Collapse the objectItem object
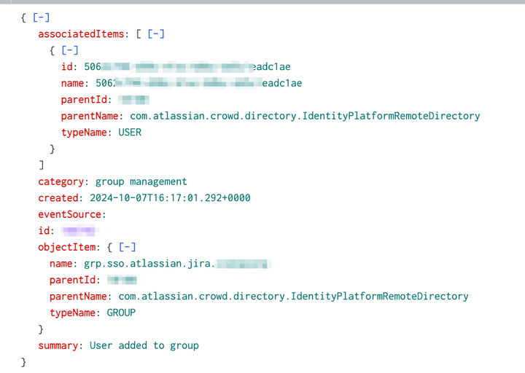Image resolution: width=525 pixels, height=373 pixels. click(128, 247)
